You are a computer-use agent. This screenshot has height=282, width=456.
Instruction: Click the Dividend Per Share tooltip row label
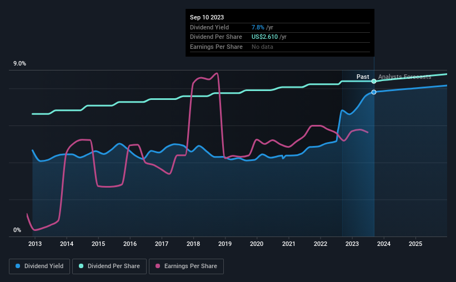click(216, 37)
